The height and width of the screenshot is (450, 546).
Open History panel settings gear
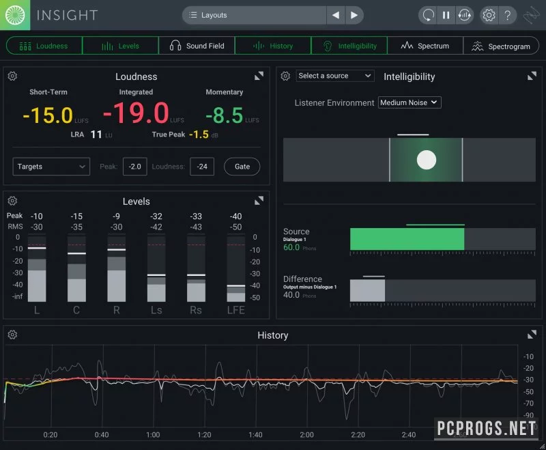click(x=12, y=335)
